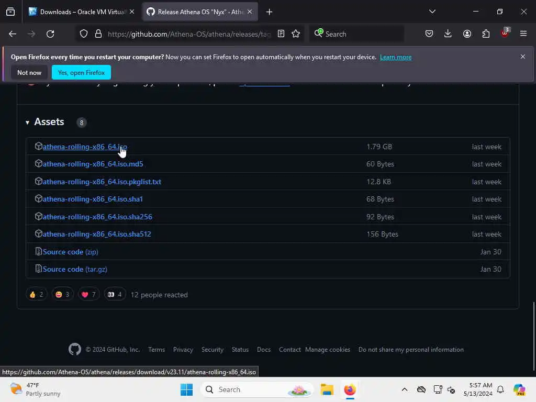Close the Downloads – Oracle VM VirtualBox tab
The height and width of the screenshot is (402, 536).
click(132, 12)
